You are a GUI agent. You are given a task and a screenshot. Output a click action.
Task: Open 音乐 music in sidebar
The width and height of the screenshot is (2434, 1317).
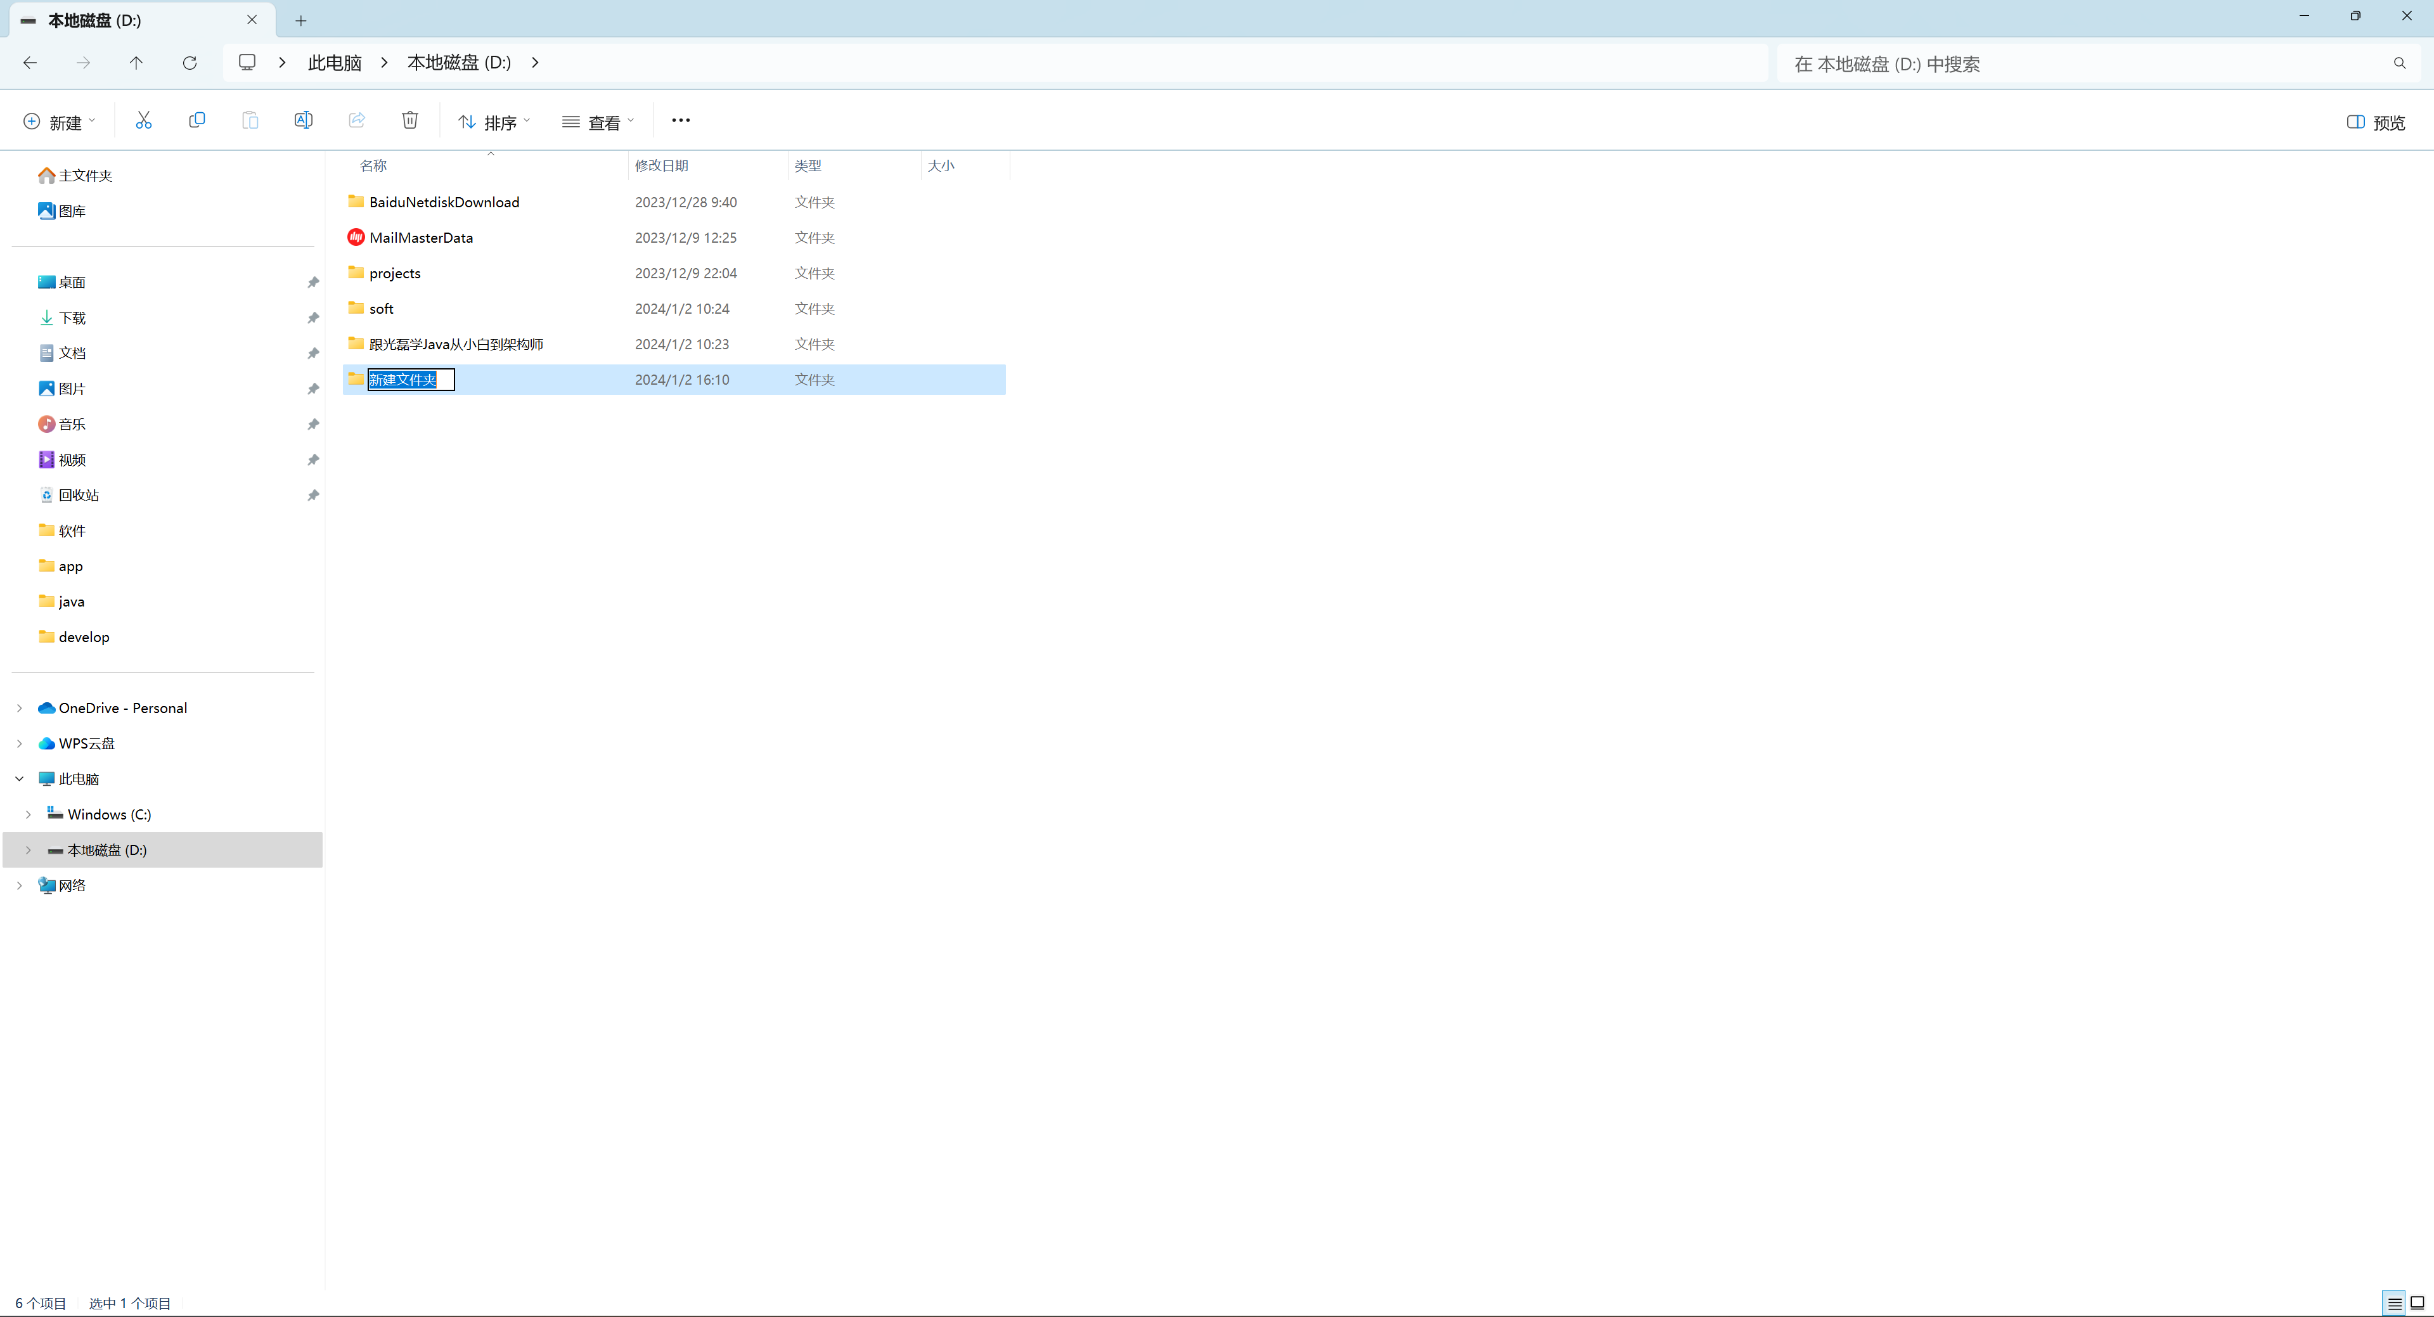61,424
